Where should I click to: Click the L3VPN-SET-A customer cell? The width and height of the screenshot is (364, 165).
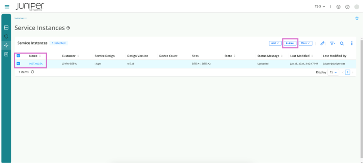click(x=69, y=63)
